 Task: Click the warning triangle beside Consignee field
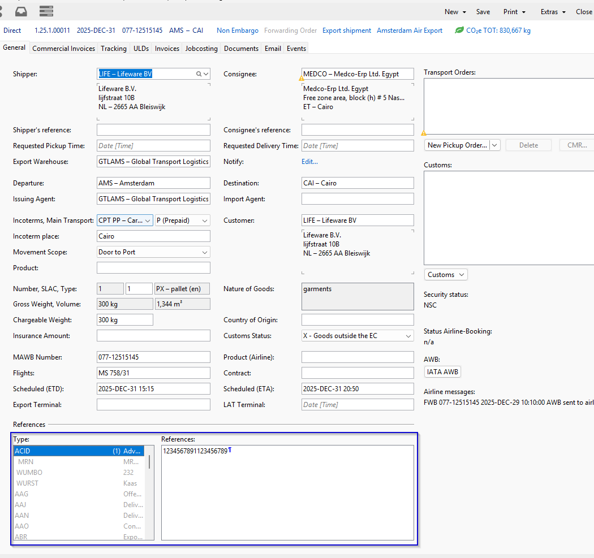click(x=303, y=79)
